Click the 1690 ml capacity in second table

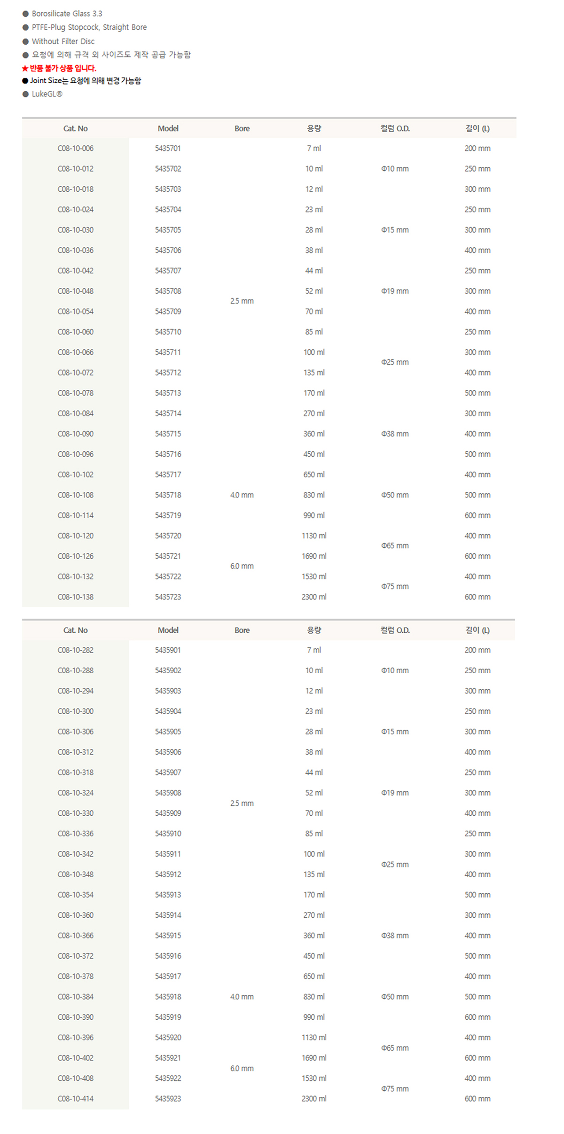point(314,1058)
